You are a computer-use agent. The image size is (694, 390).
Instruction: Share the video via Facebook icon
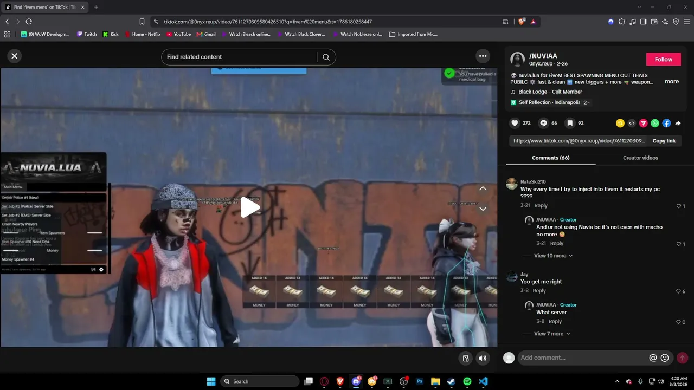click(x=666, y=123)
